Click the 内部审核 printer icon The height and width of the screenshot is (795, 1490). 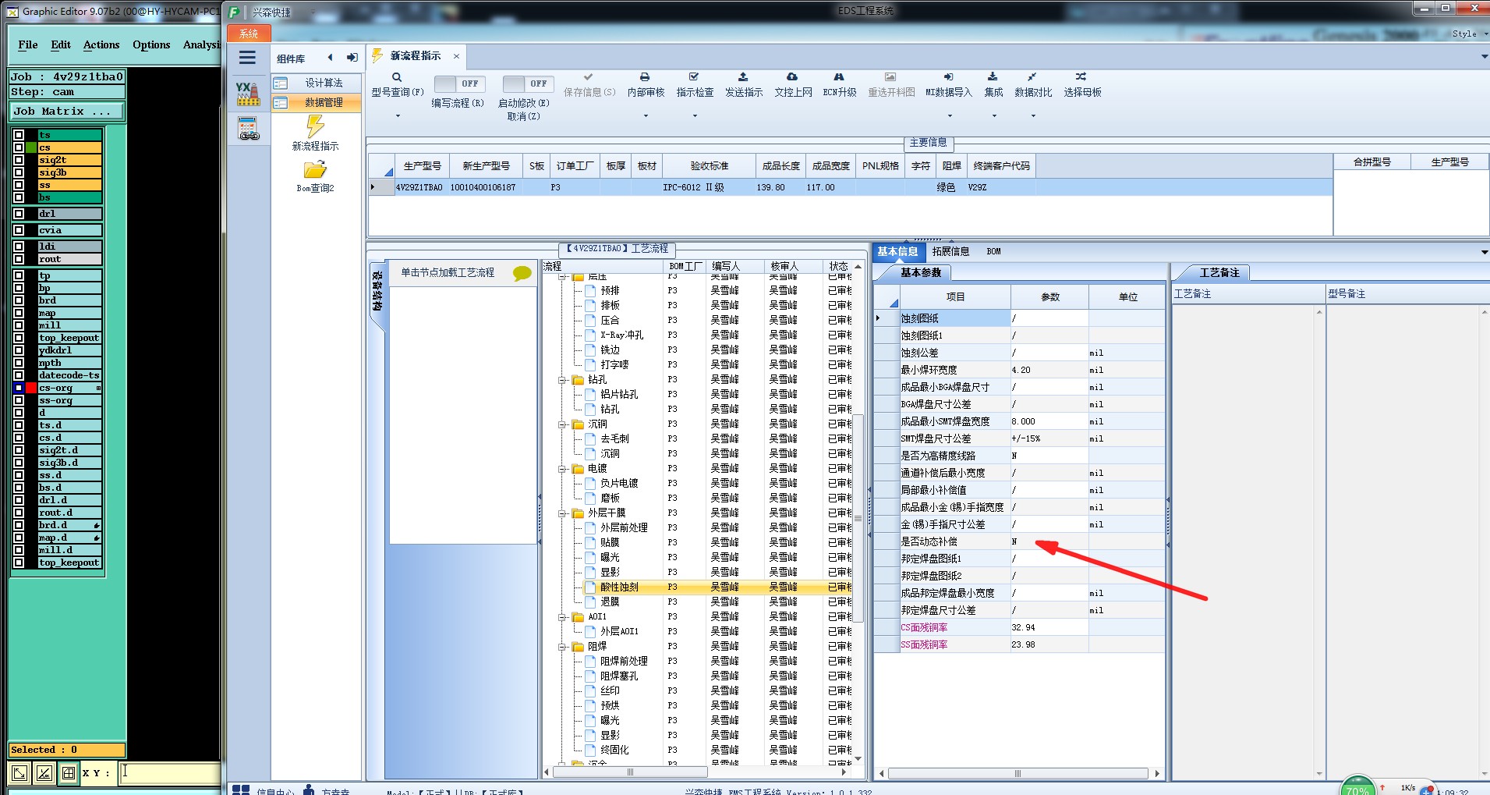tap(645, 77)
